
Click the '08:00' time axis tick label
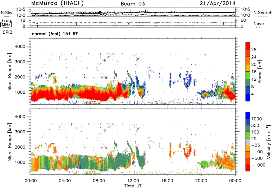(99, 181)
